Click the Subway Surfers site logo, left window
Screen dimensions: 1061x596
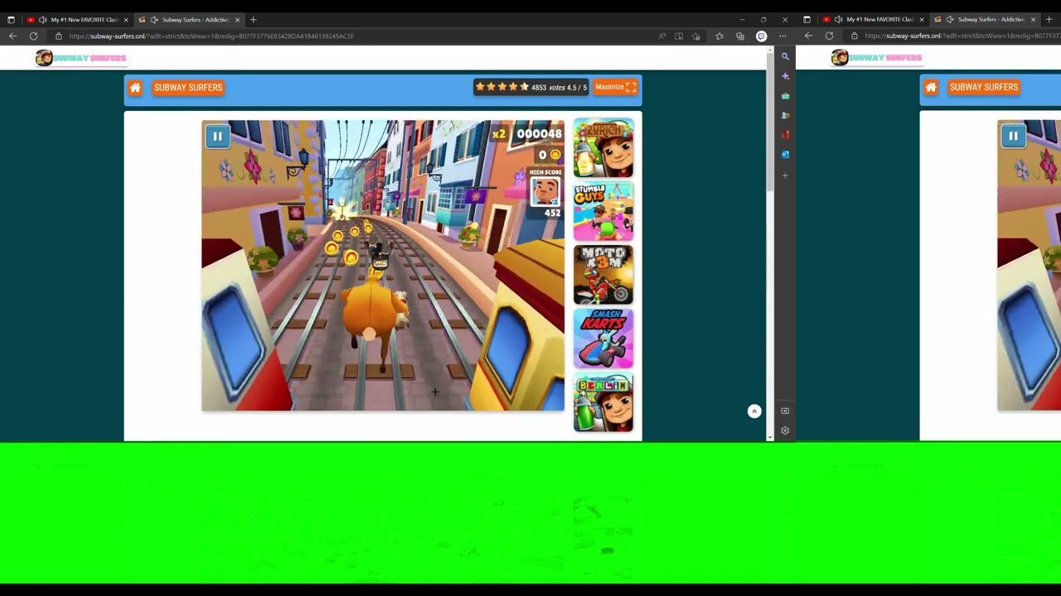tap(80, 58)
